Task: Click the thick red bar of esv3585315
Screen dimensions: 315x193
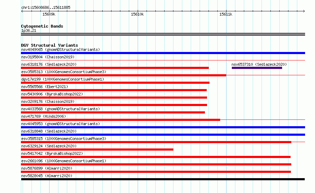Action: click(156, 142)
